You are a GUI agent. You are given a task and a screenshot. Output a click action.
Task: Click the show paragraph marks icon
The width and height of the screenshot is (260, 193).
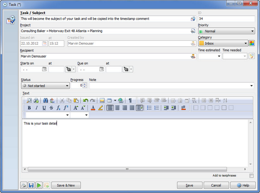coord(130,100)
